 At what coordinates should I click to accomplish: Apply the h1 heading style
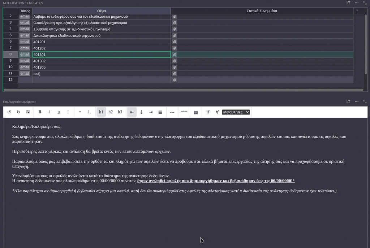click(x=101, y=112)
